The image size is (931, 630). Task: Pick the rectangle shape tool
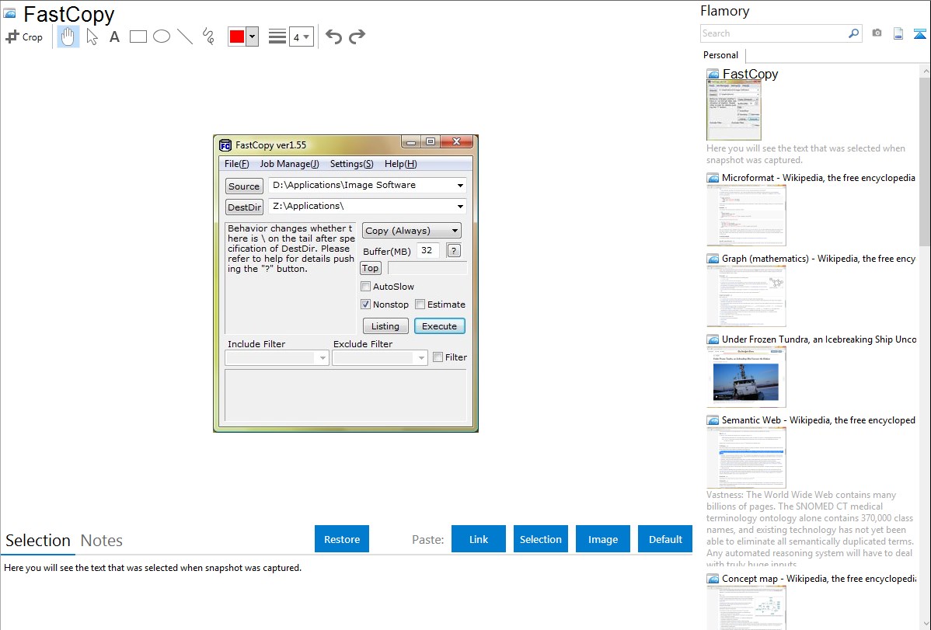click(138, 37)
